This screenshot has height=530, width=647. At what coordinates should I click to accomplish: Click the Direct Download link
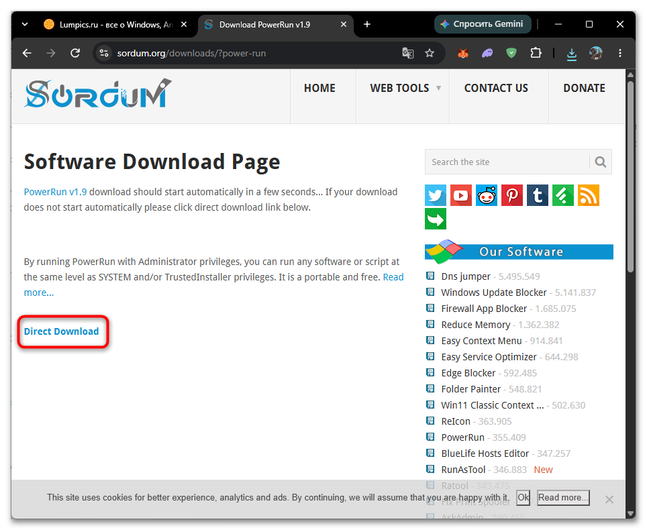pyautogui.click(x=62, y=331)
